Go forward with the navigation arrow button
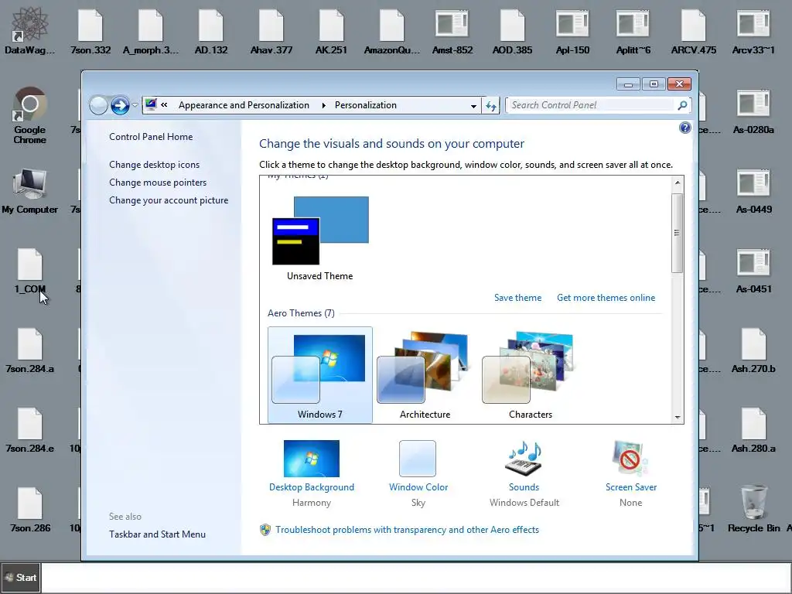This screenshot has height=594, width=792. [120, 105]
